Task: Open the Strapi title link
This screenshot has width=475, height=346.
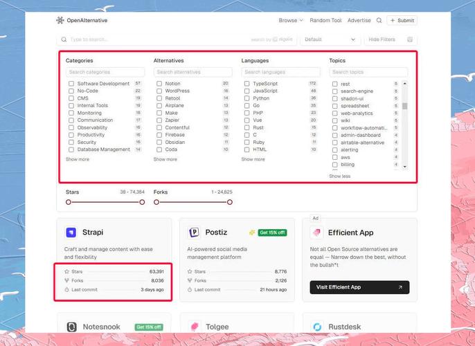Action: click(93, 233)
